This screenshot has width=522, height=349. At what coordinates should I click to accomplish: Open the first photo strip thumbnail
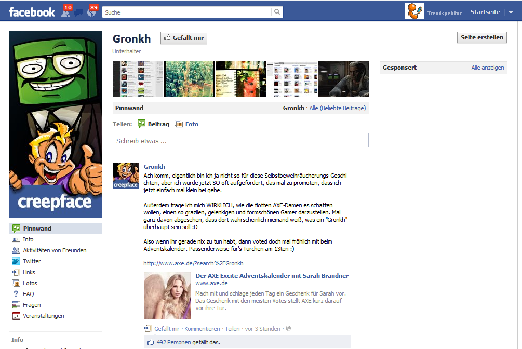(138, 79)
